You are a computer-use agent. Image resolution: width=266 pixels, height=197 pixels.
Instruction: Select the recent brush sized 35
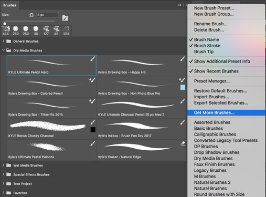pos(36,30)
